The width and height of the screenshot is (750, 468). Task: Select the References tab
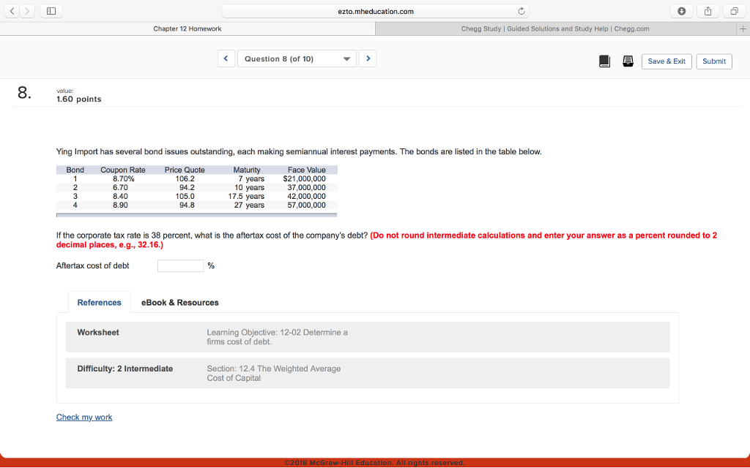click(x=99, y=302)
